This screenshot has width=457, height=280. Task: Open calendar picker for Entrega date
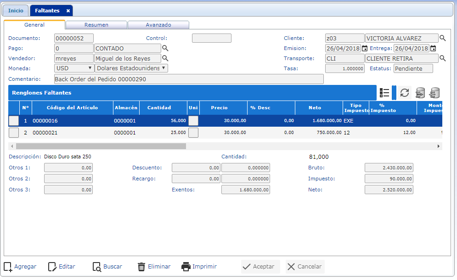(433, 48)
